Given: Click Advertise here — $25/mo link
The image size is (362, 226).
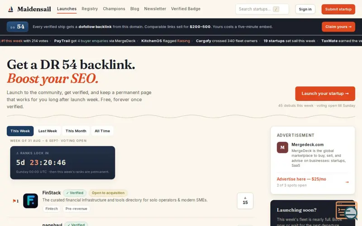Looking at the screenshot, I should (301, 179).
